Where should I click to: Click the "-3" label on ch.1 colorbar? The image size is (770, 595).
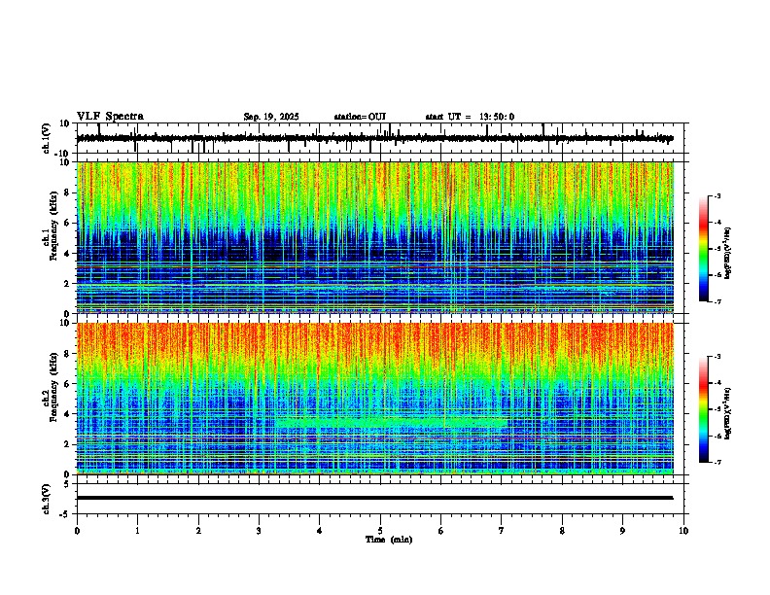click(x=717, y=195)
